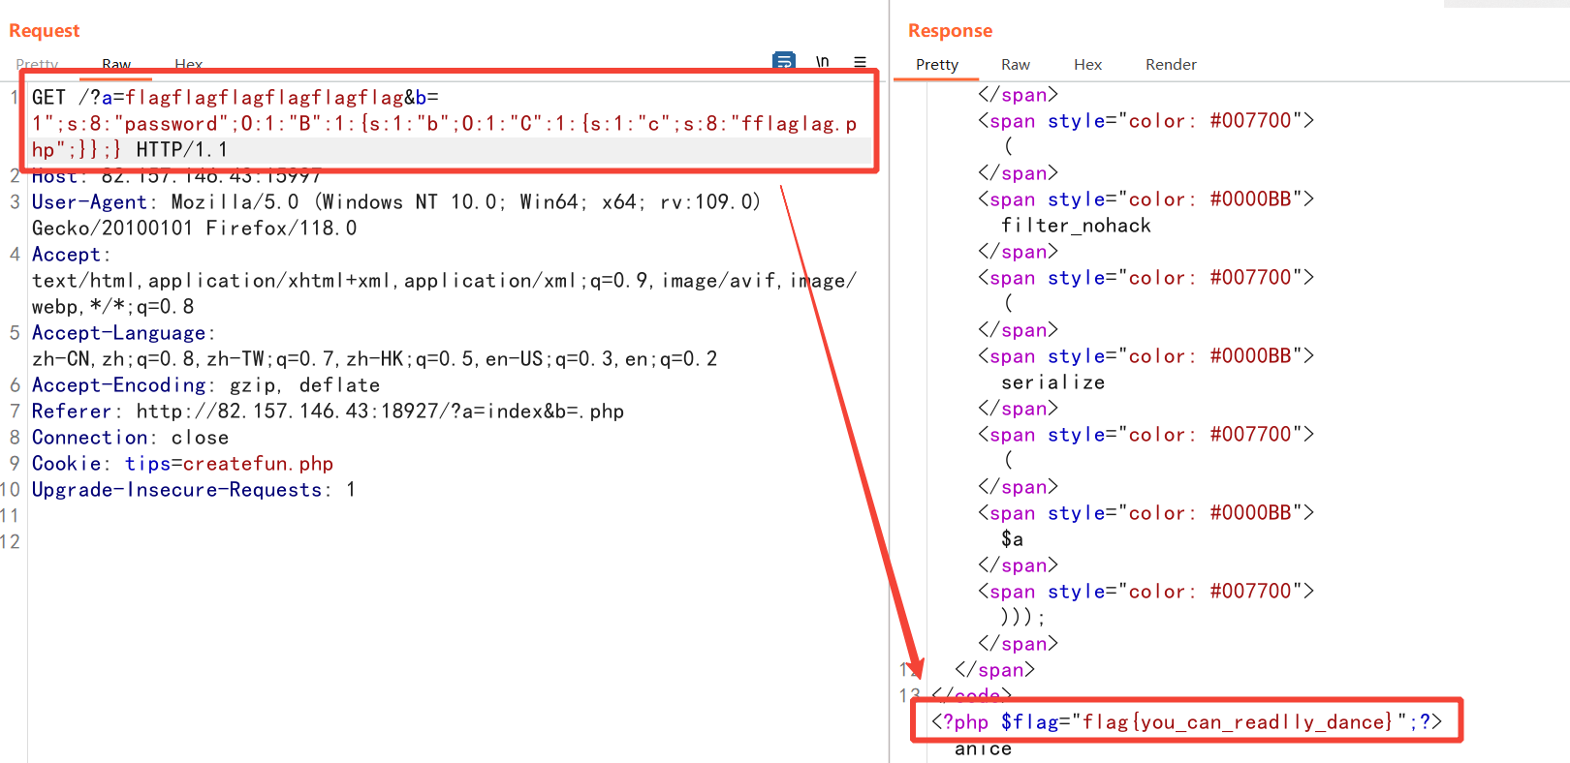The height and width of the screenshot is (763, 1570).
Task: Click the webp,*/*;q=0.8 line
Action: (x=112, y=306)
